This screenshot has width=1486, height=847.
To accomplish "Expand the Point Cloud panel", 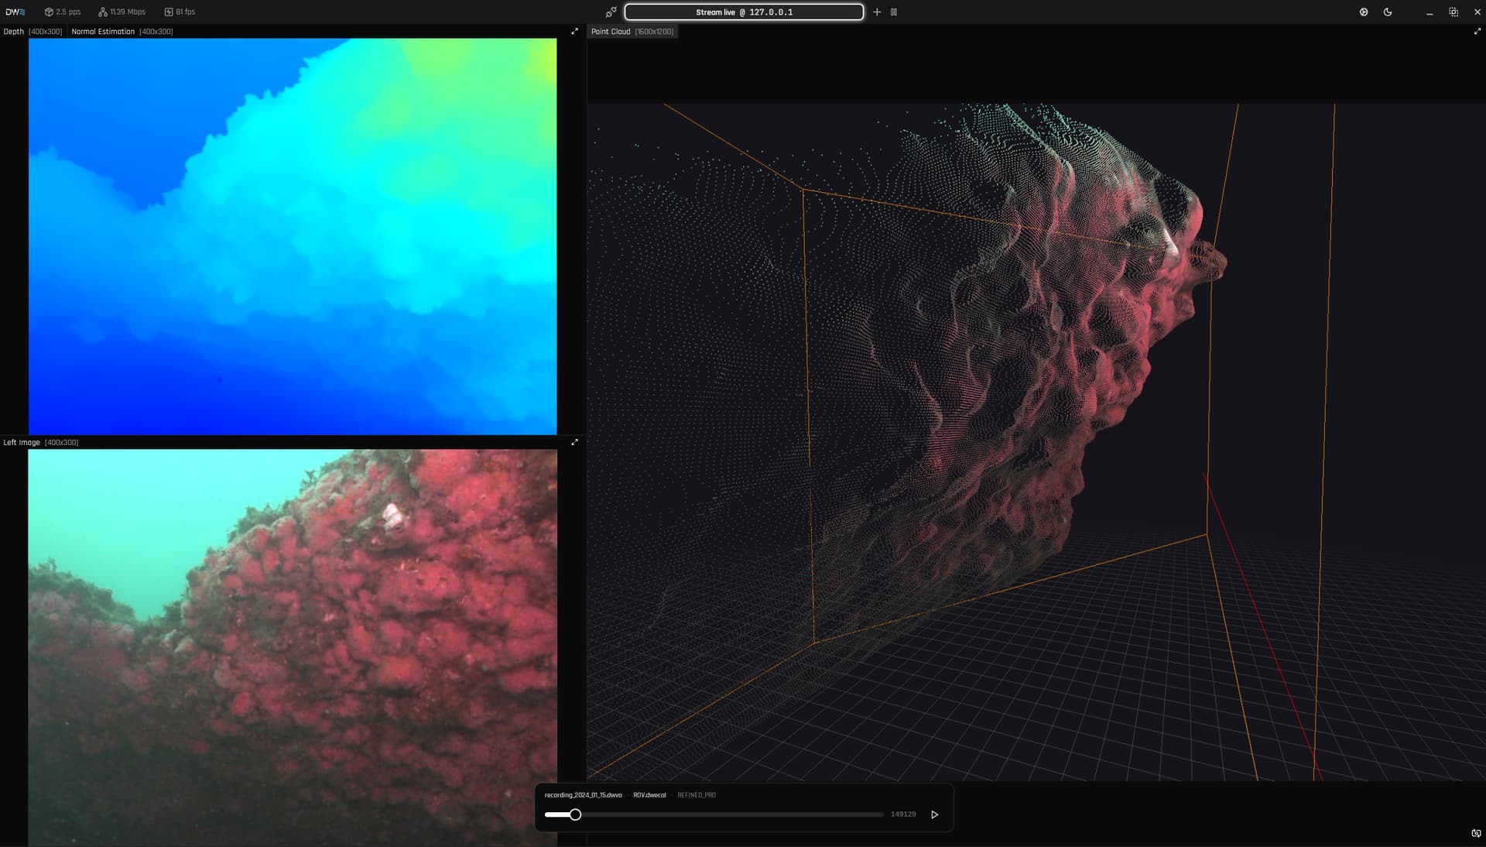I will [x=1477, y=32].
